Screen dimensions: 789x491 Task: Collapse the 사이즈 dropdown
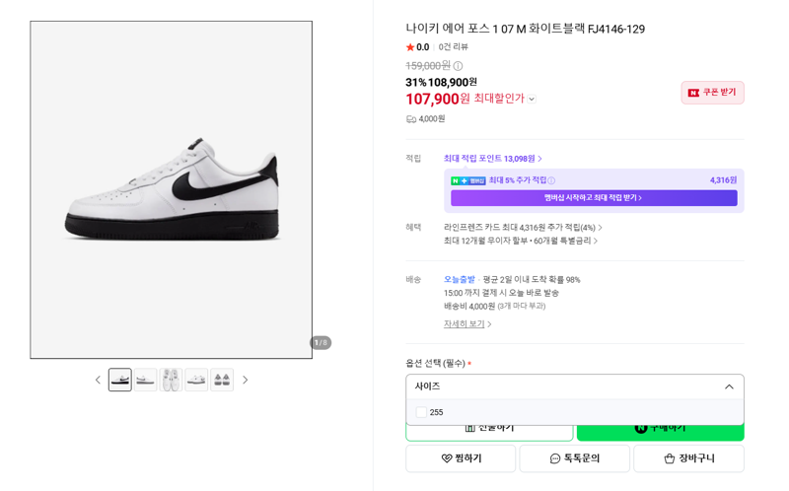coord(729,386)
